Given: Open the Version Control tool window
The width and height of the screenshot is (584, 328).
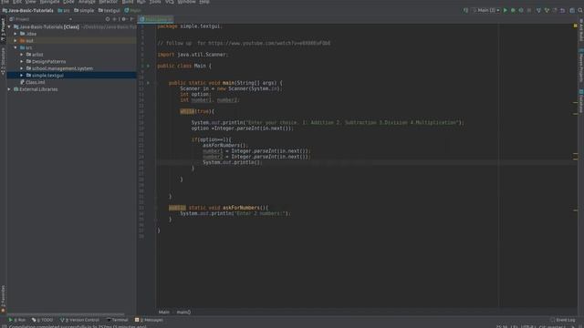Looking at the screenshot, I should pyautogui.click(x=79, y=320).
